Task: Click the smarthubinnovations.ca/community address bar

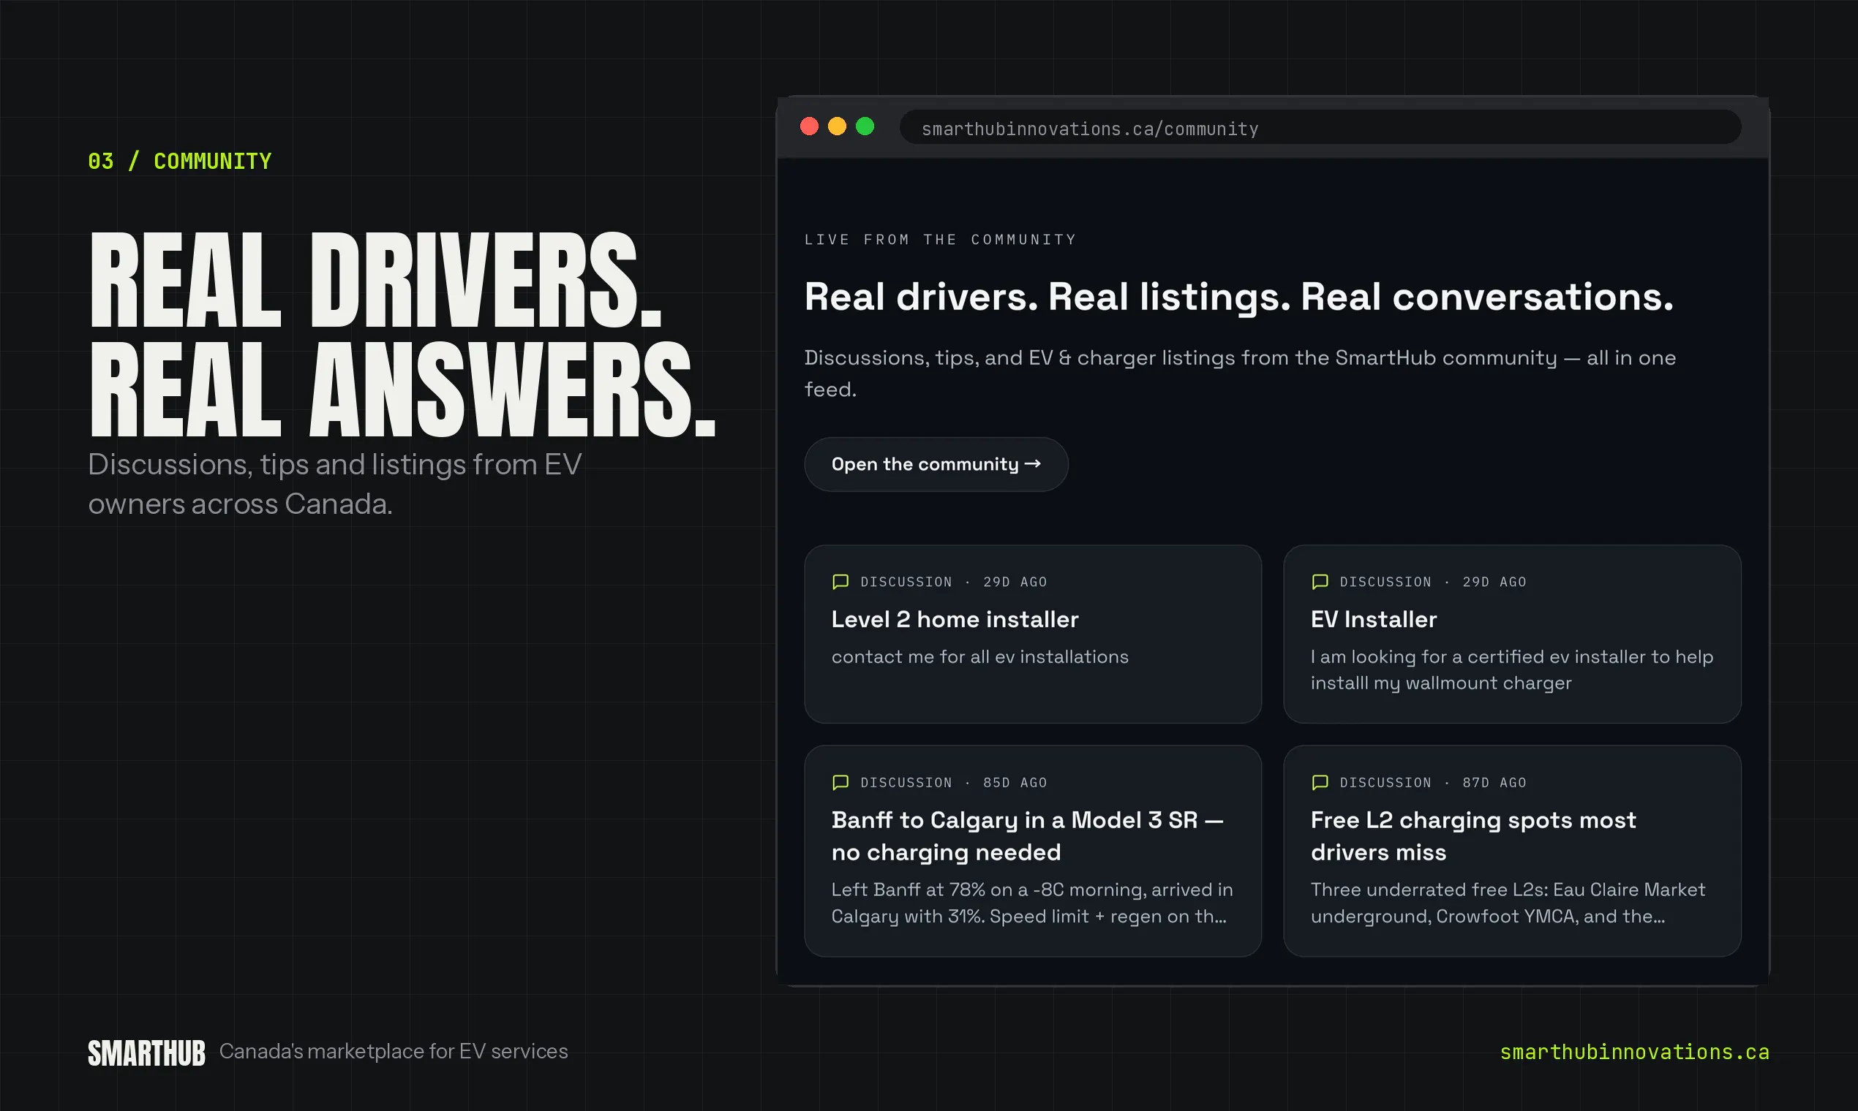Action: 1320,127
